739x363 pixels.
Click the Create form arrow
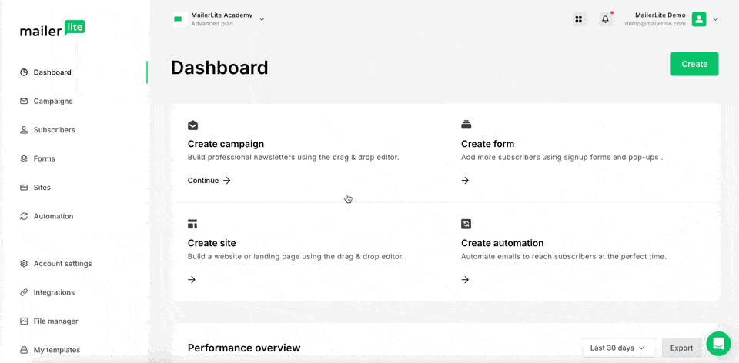465,181
